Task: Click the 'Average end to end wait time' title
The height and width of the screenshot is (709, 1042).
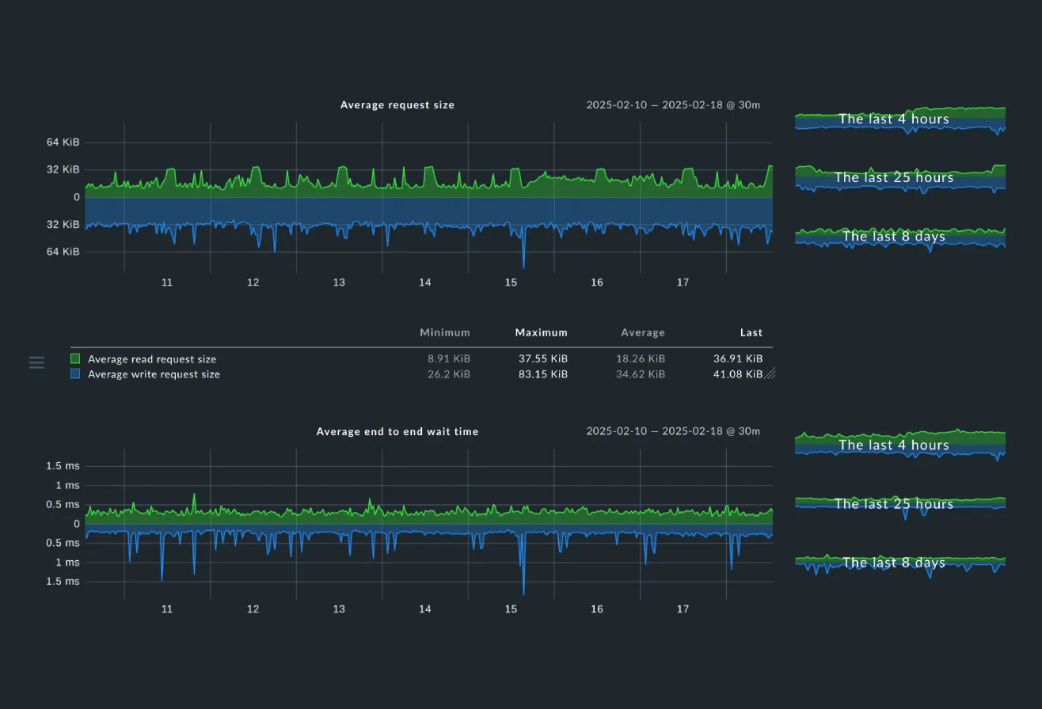Action: pos(397,432)
